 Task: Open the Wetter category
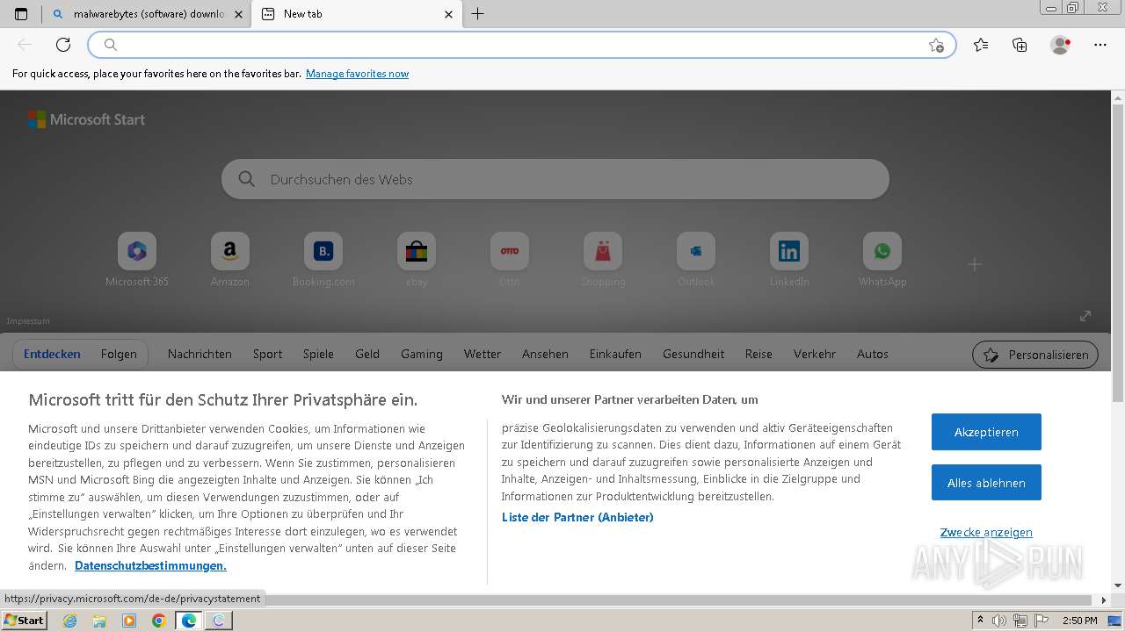click(x=483, y=354)
